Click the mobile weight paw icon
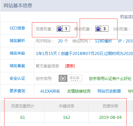Image resolution: width=133 pixels, height=126 pixels. tap(98, 29)
